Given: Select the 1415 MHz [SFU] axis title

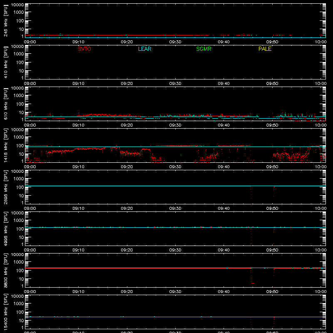Looking at the screenshot, I should 5,145.
